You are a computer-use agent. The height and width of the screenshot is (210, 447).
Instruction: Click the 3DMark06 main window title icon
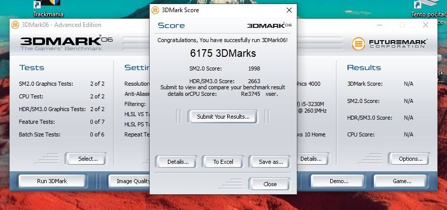click(15, 25)
